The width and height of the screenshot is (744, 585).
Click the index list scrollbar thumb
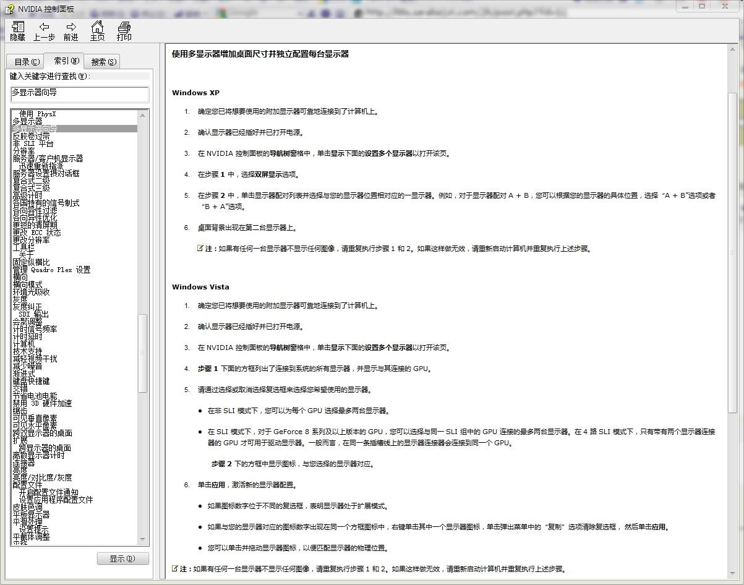pos(143,353)
